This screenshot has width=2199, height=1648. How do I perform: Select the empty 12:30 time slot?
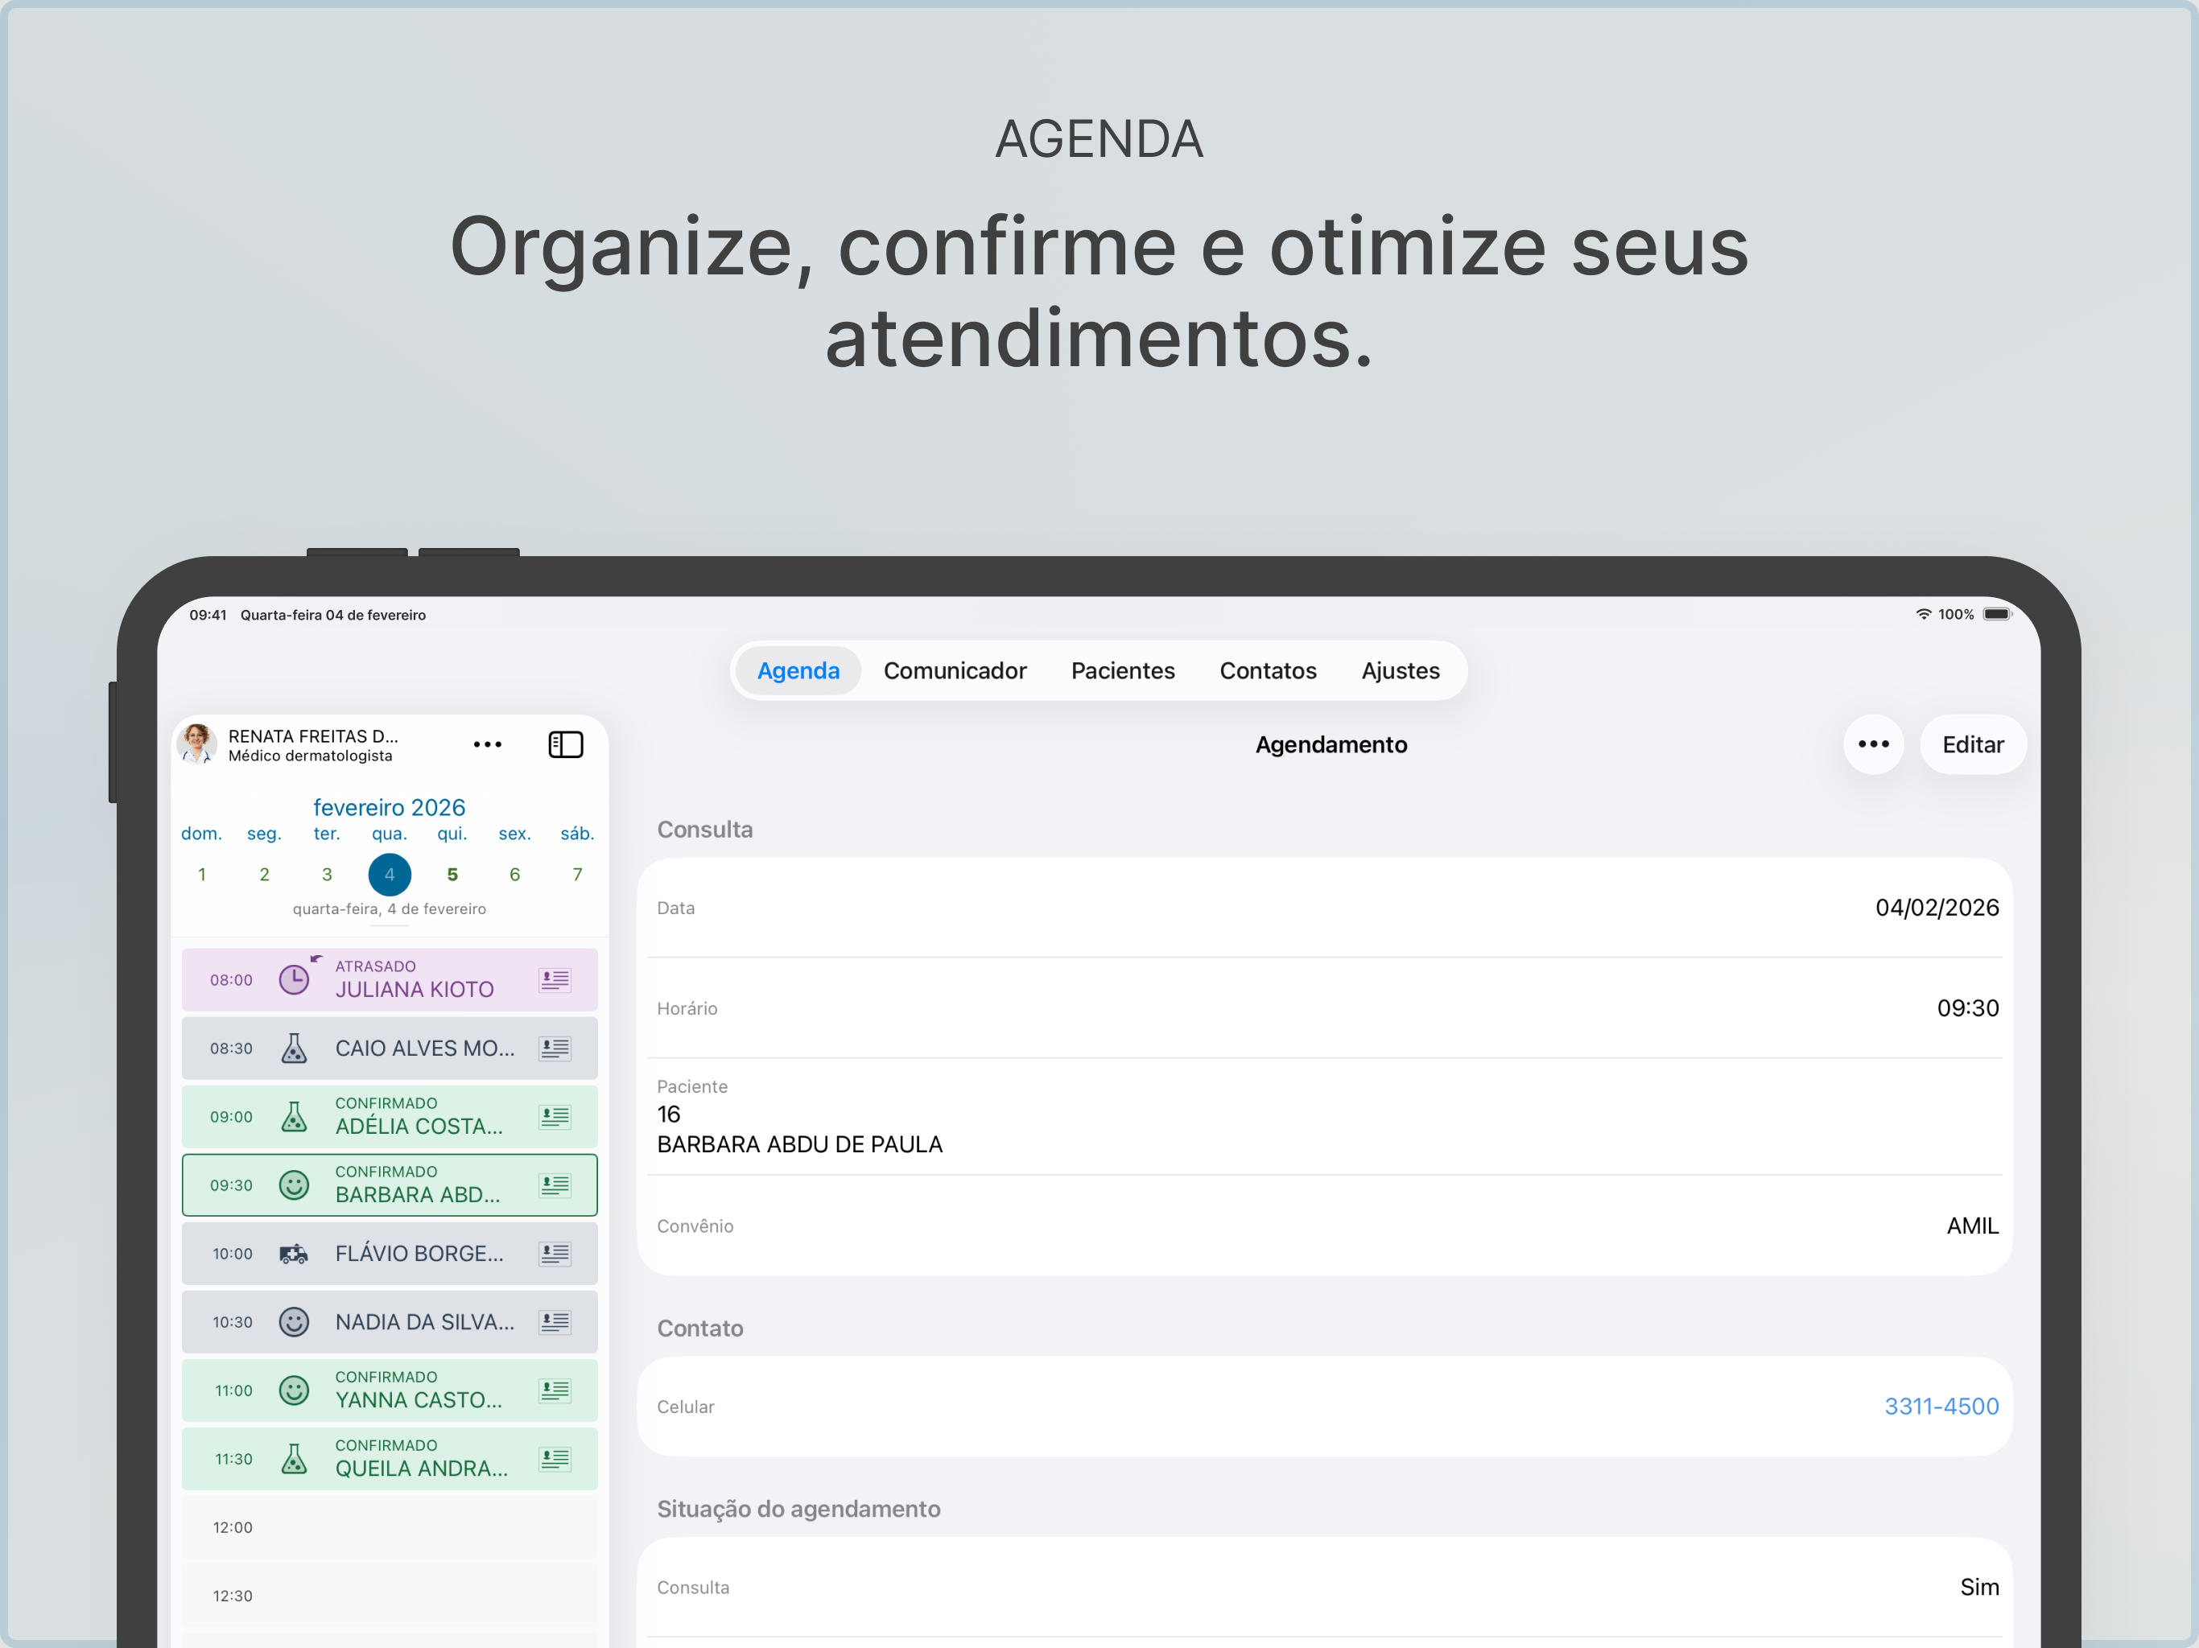point(390,1596)
